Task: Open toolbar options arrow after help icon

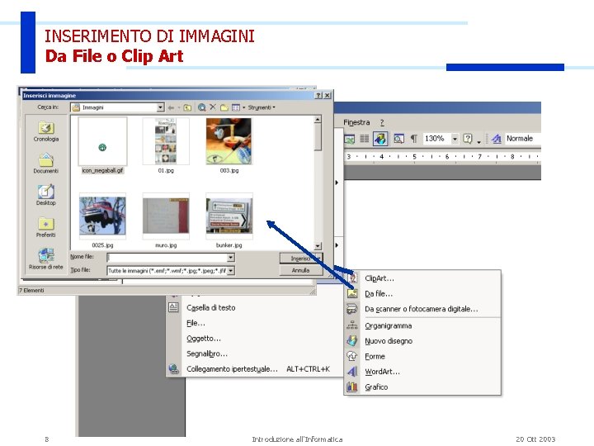Action: coord(478,141)
